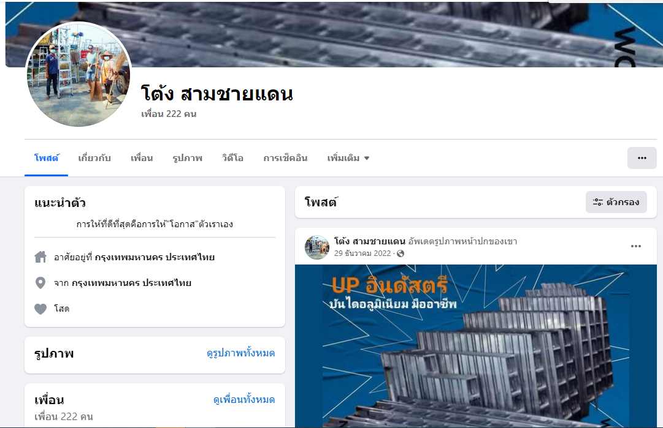Click the post date 29 ธันวาคม 2022
This screenshot has height=428, width=663.
point(362,253)
